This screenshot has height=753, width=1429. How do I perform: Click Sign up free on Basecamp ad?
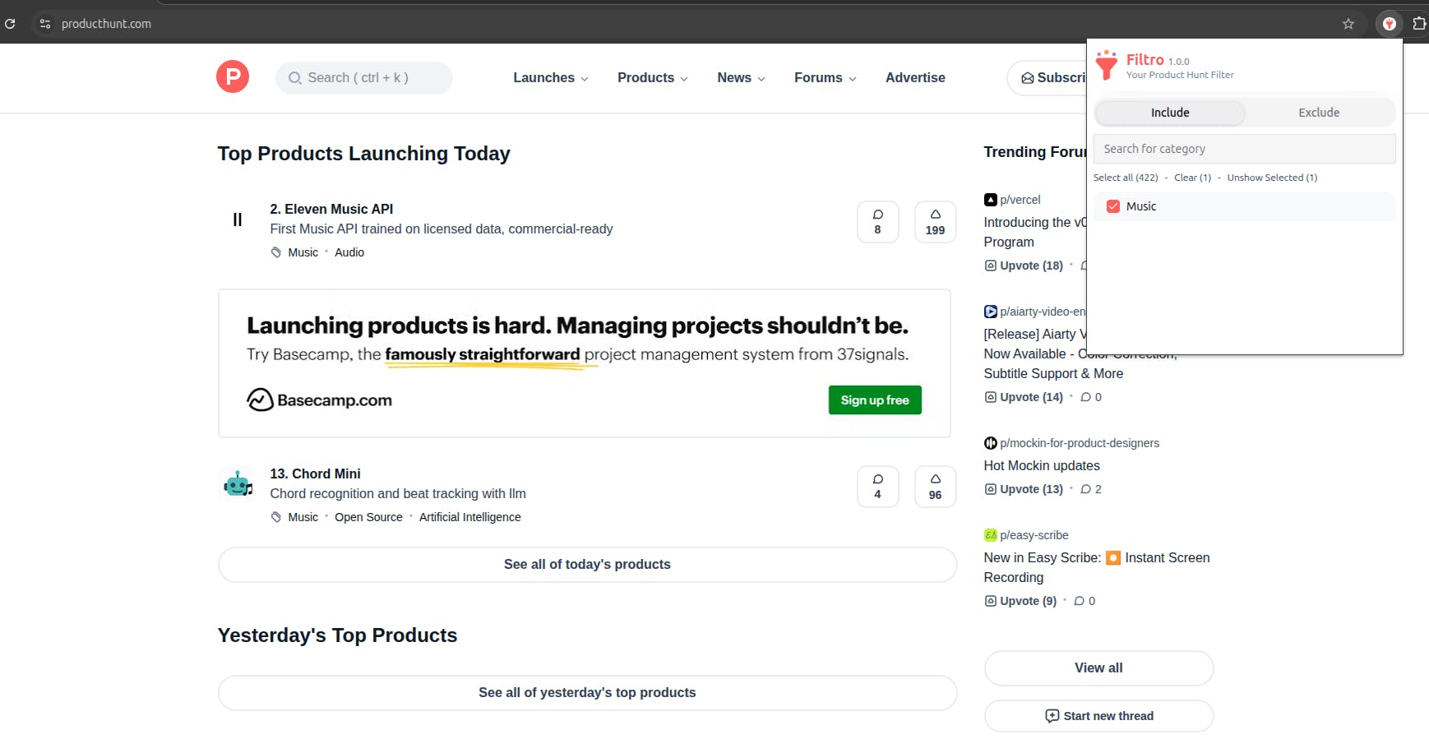pyautogui.click(x=875, y=400)
